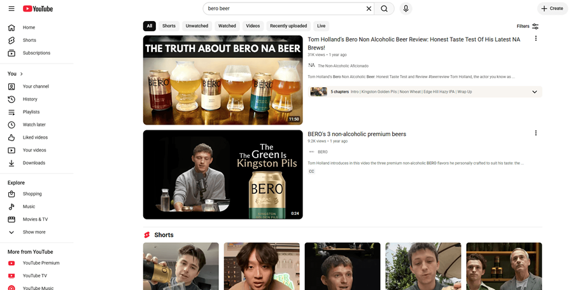The height and width of the screenshot is (290, 573).
Task: Expand the 5 chapters dropdown arrow
Action: click(x=534, y=92)
